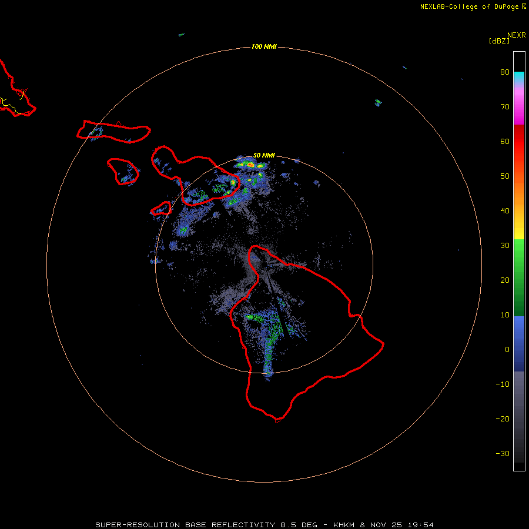This screenshot has height=529, width=529.
Task: Click the intense red-yellow storm cell under the 50 NMI label
Action: 250,165
